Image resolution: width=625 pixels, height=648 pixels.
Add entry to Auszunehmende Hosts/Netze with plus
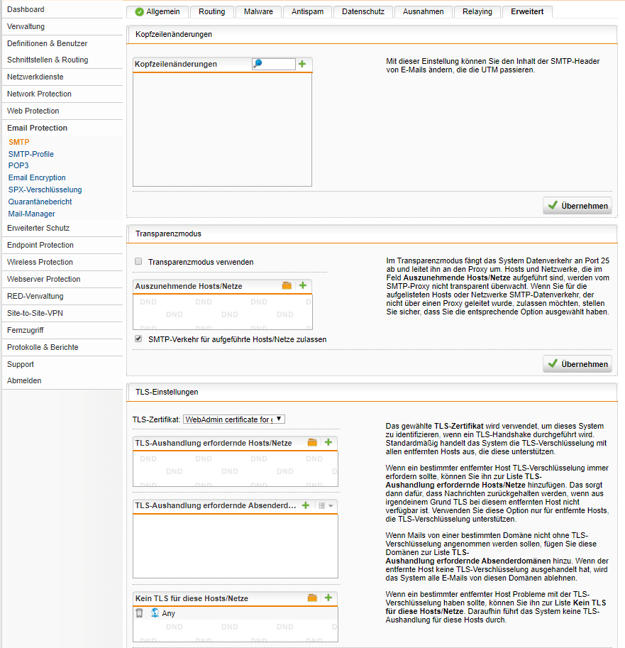pos(303,285)
